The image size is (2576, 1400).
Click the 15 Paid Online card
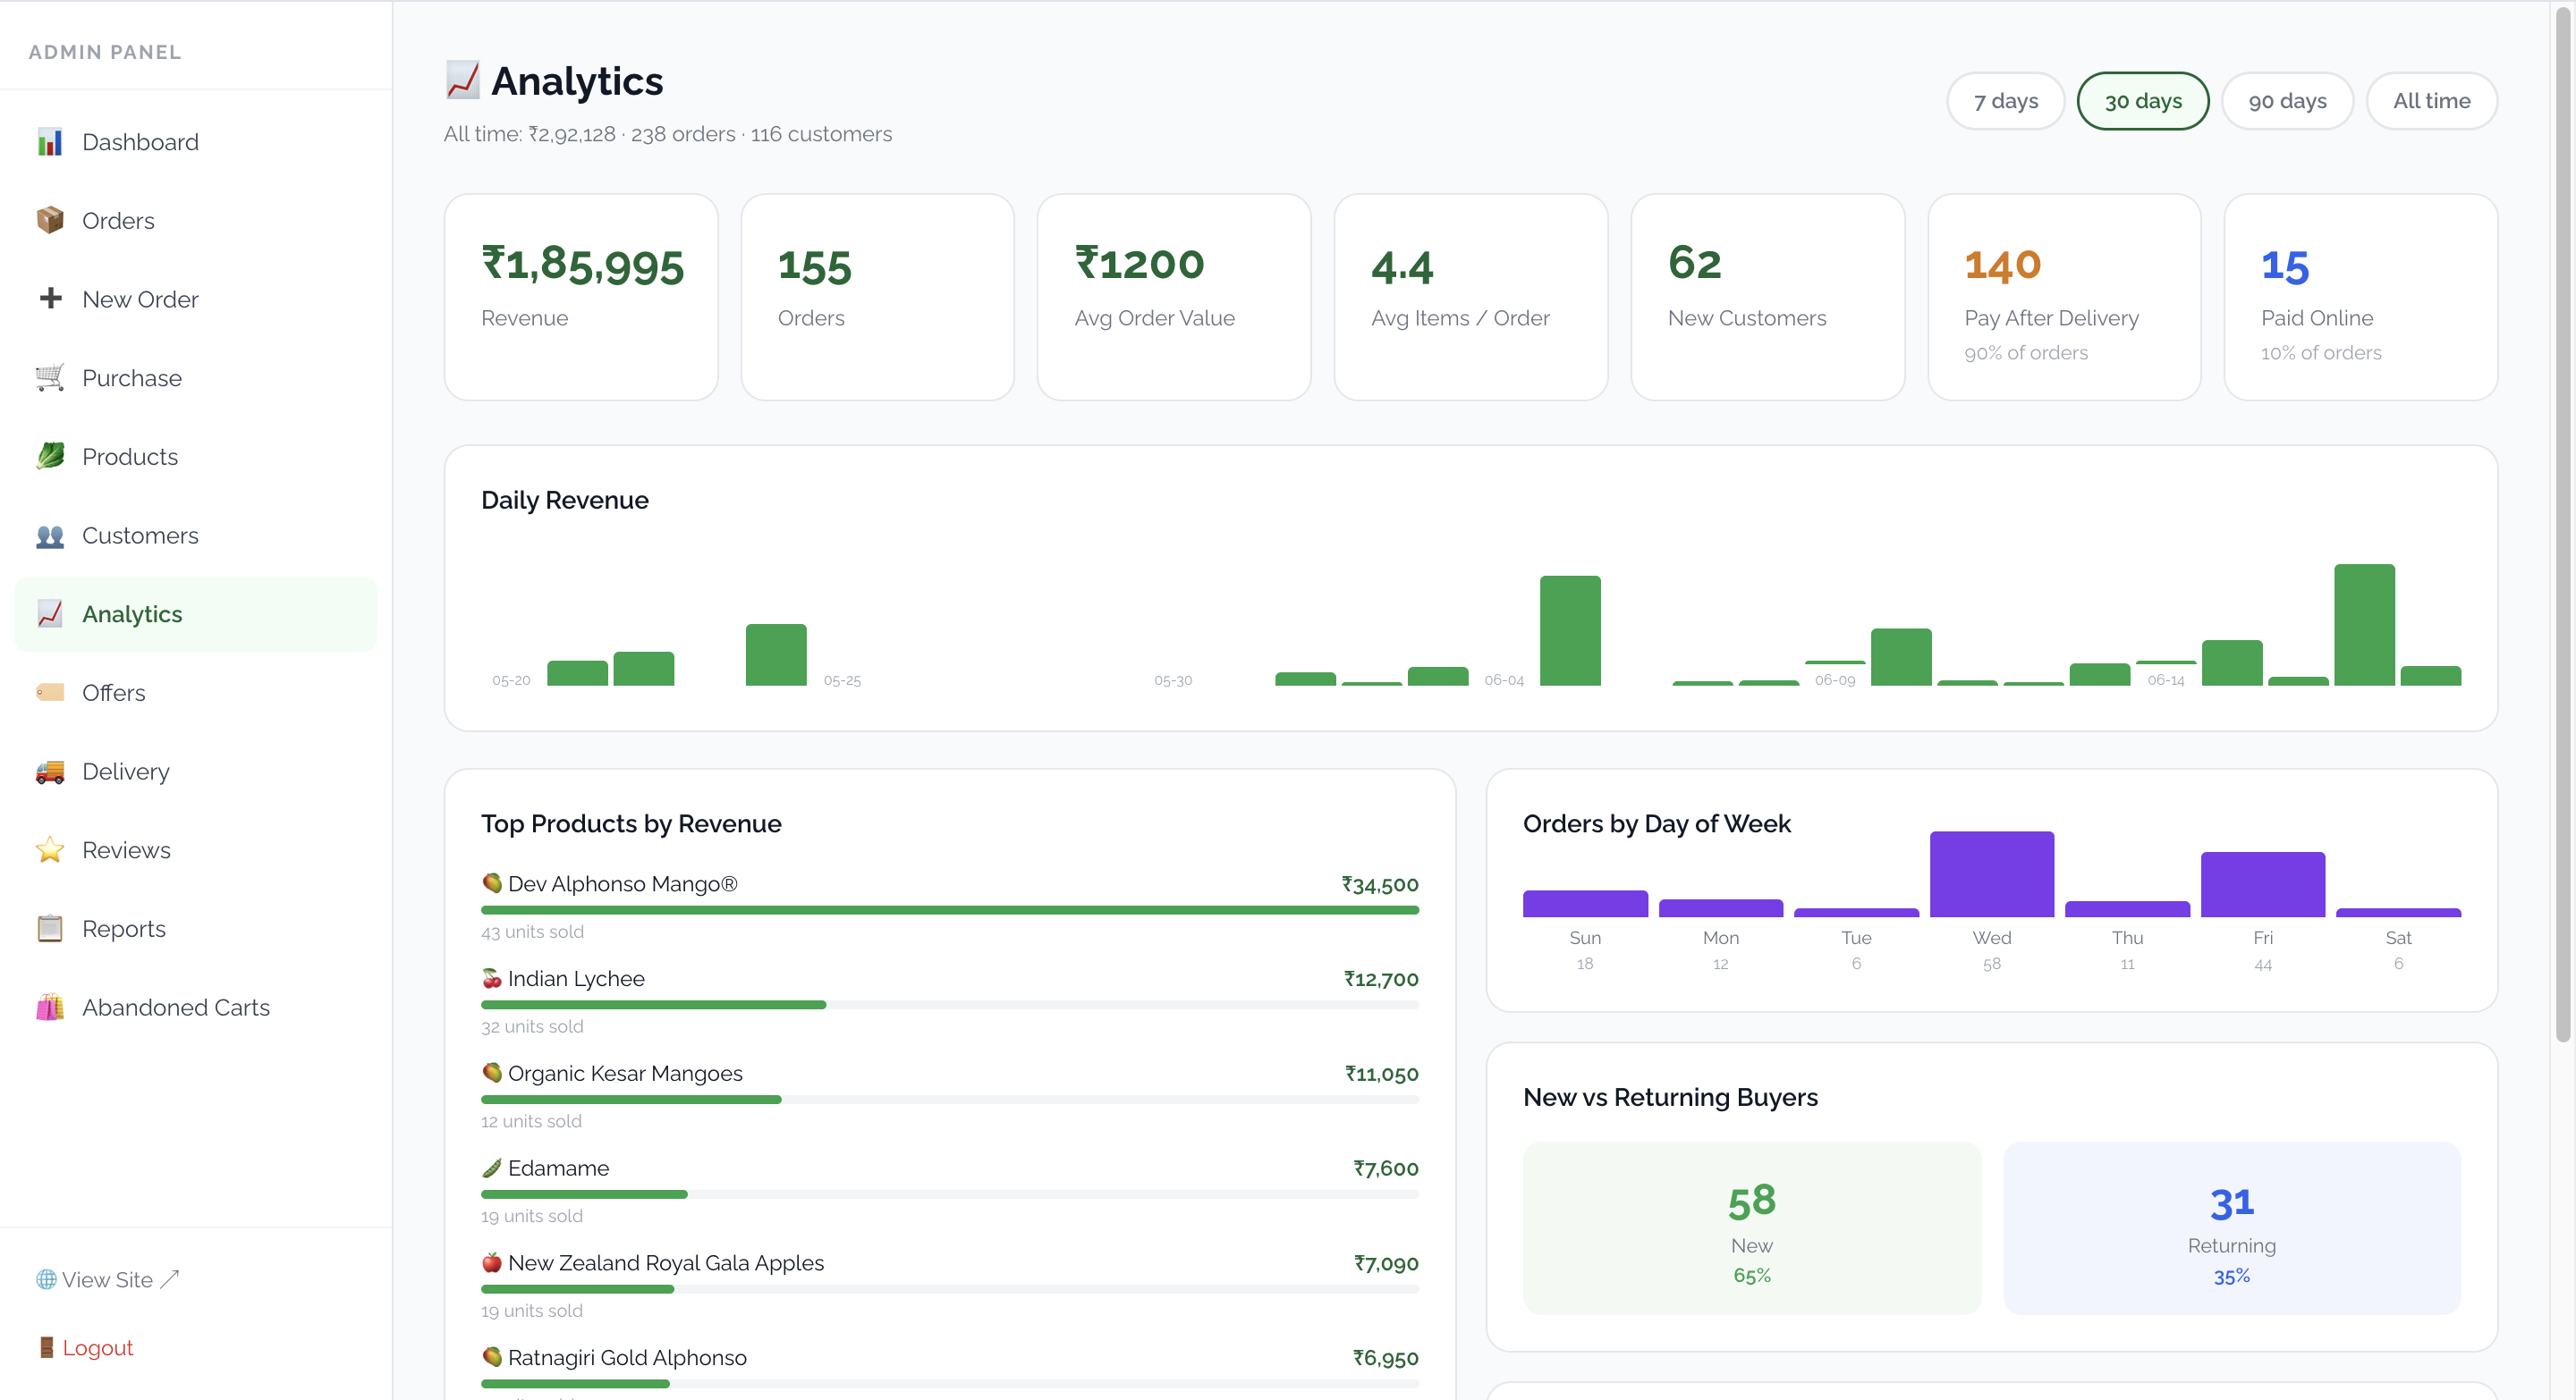(2361, 297)
